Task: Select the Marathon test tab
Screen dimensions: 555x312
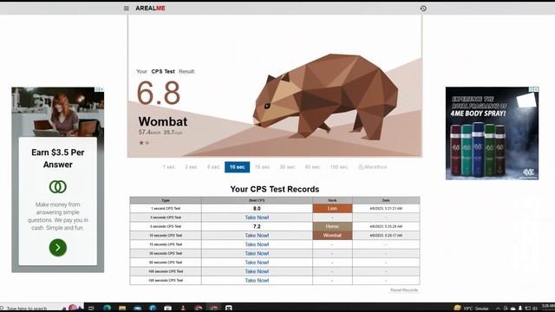Action: [x=373, y=167]
